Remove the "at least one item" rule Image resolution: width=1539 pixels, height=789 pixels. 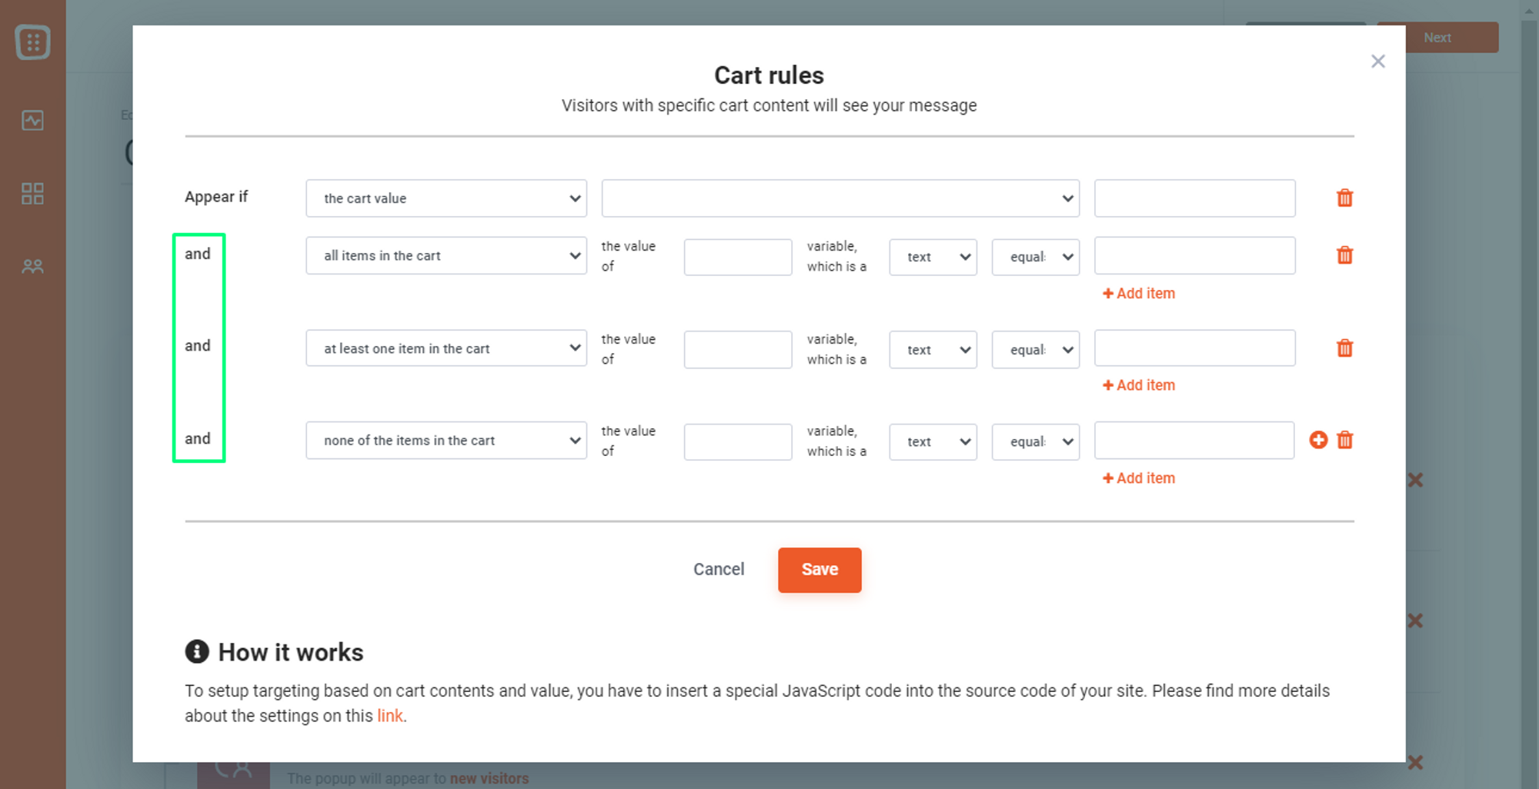(1344, 348)
